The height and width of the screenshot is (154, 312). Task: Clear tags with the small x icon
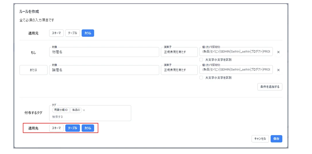[x=84, y=110]
